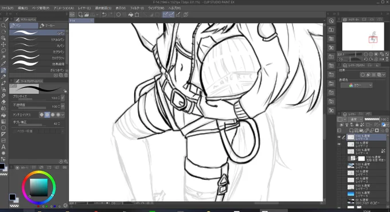Select the 丸ペン brush
This screenshot has width=390, height=212.
(x=37, y=45)
